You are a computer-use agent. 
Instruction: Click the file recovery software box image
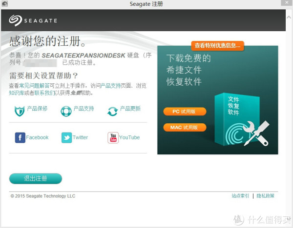pyautogui.click(x=242, y=120)
